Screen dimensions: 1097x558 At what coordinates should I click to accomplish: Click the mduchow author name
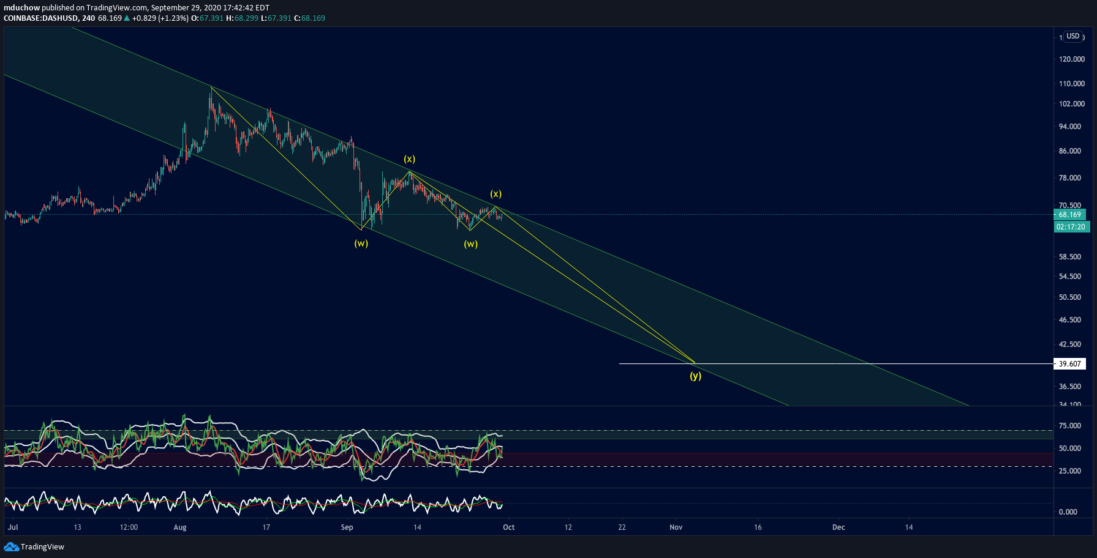[21, 8]
